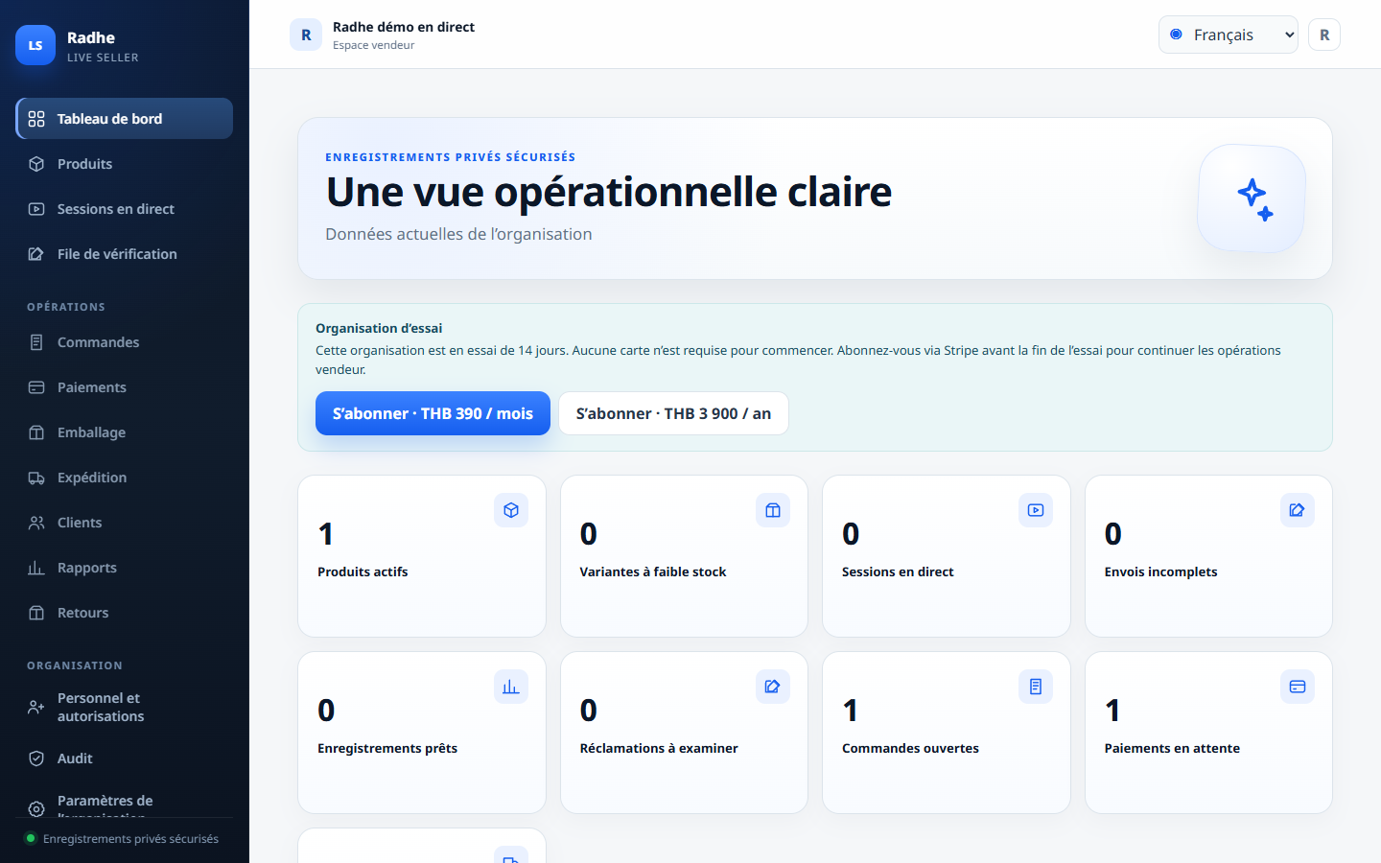The height and width of the screenshot is (863, 1381).
Task: Subscribe with THB 390 / mois button
Action: coord(433,413)
